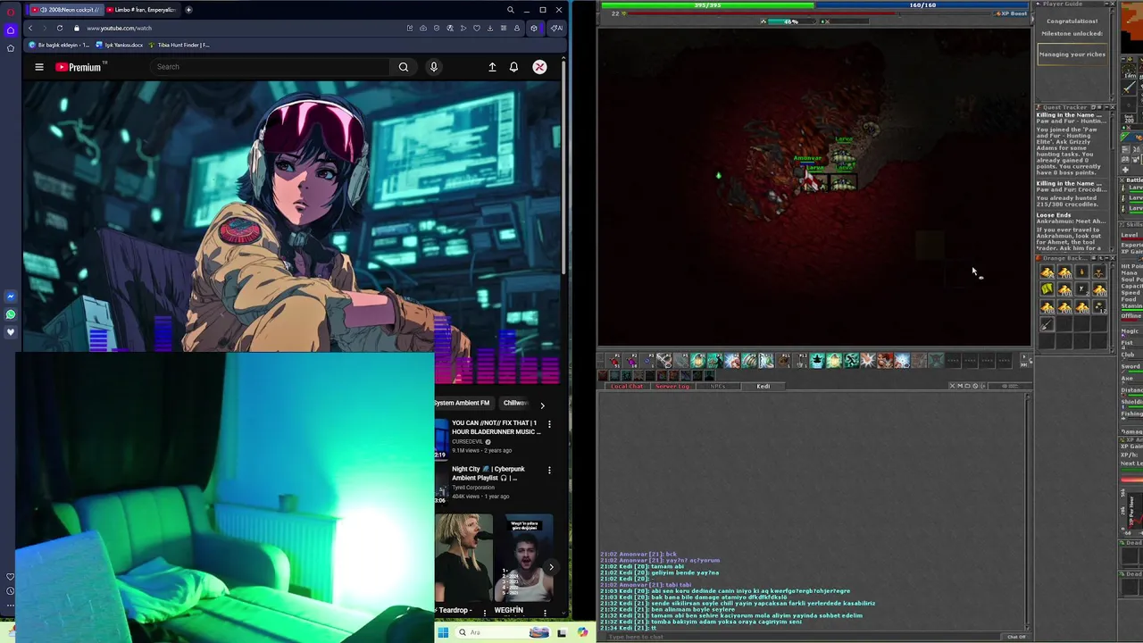This screenshot has width=1143, height=643.
Task: Click the heart bookmark icon in address bar
Action: 476,28
